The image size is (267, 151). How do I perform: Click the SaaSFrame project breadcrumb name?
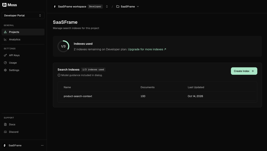click(x=128, y=6)
